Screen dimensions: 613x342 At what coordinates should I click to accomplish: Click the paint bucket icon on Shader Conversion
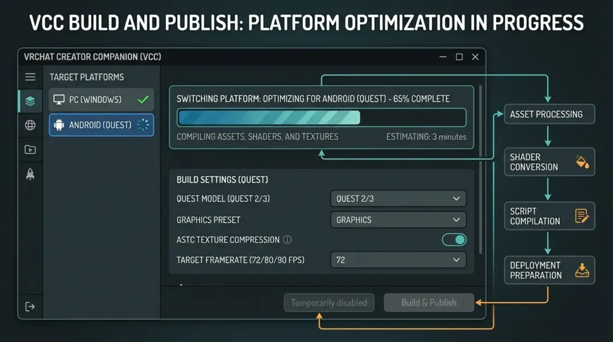coord(582,161)
